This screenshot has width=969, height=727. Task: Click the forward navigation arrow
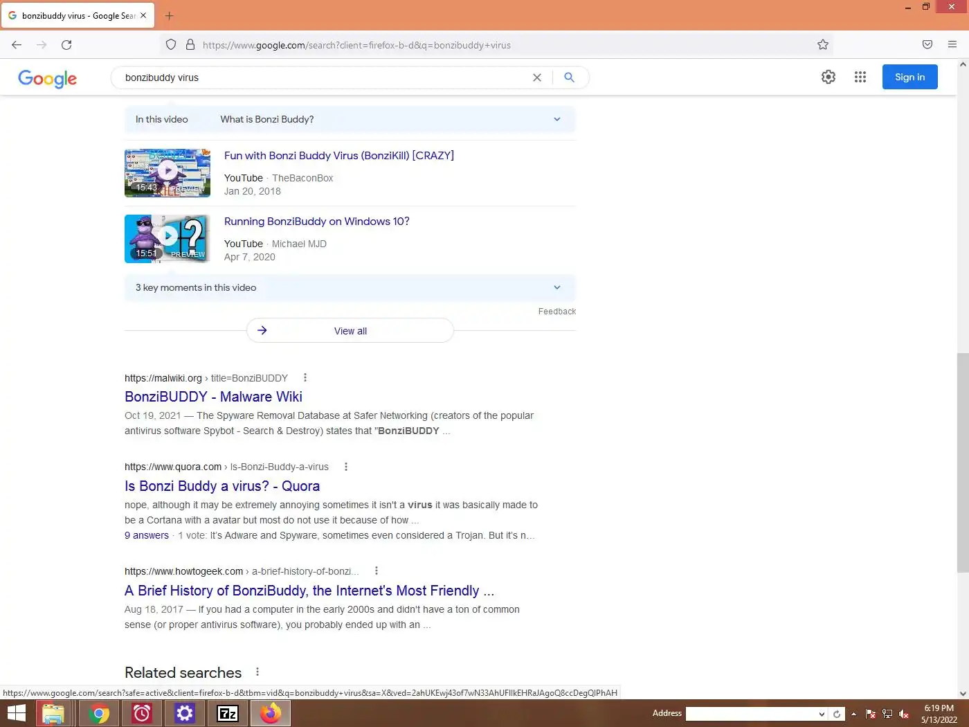(x=42, y=45)
